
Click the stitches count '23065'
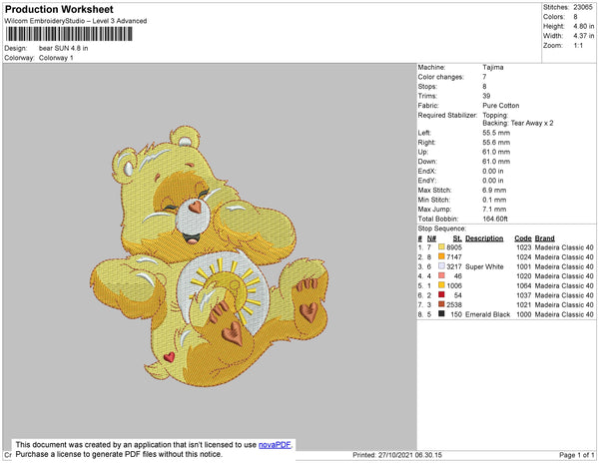tap(583, 7)
